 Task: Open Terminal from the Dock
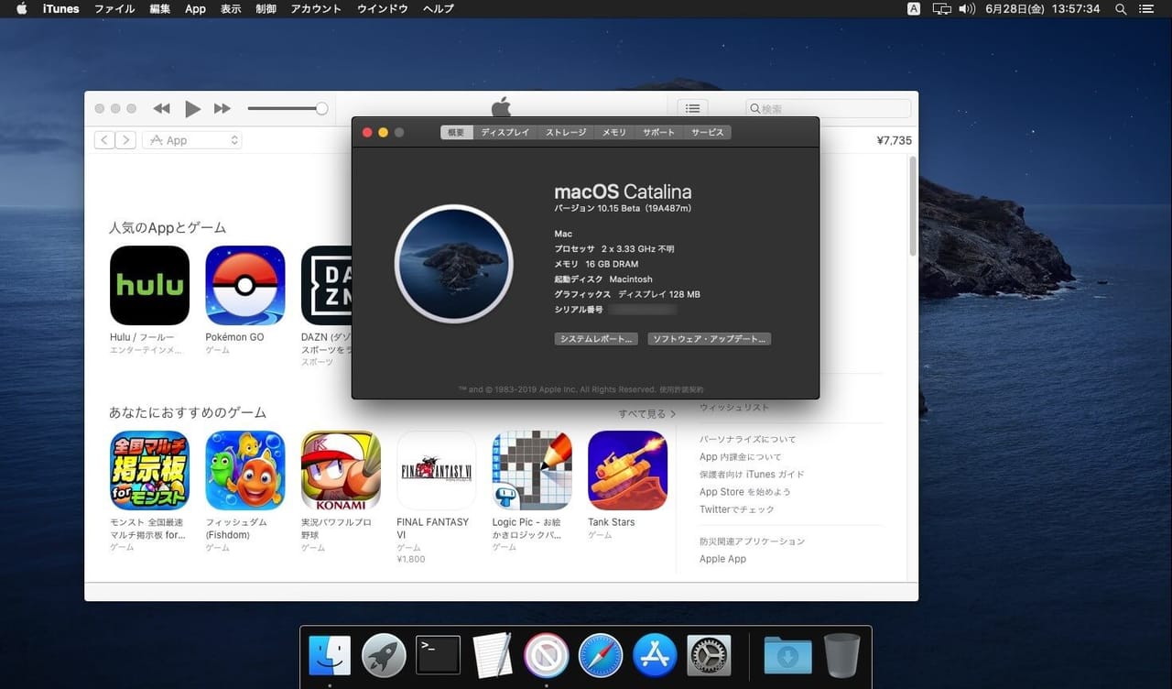coord(438,654)
